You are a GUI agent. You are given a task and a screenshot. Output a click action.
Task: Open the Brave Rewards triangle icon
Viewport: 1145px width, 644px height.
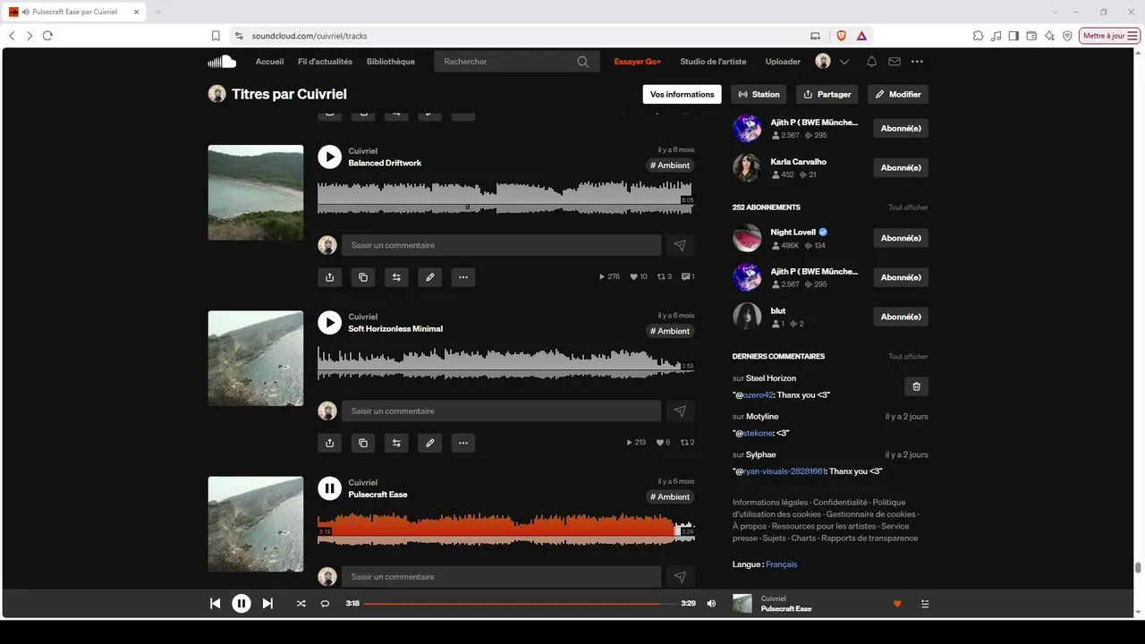pyautogui.click(x=861, y=36)
